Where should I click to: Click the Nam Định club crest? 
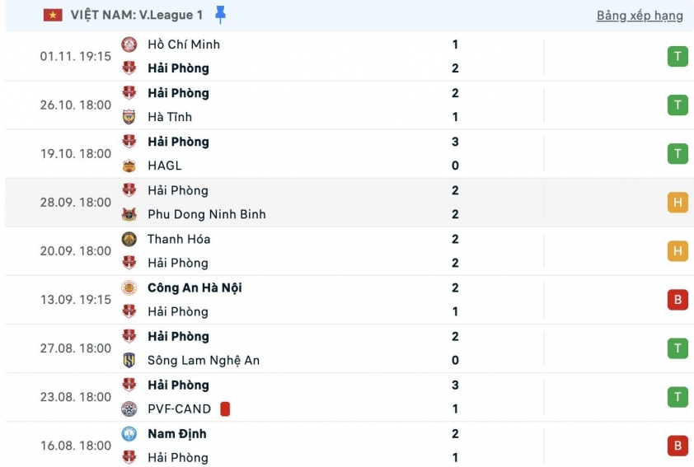click(x=129, y=433)
